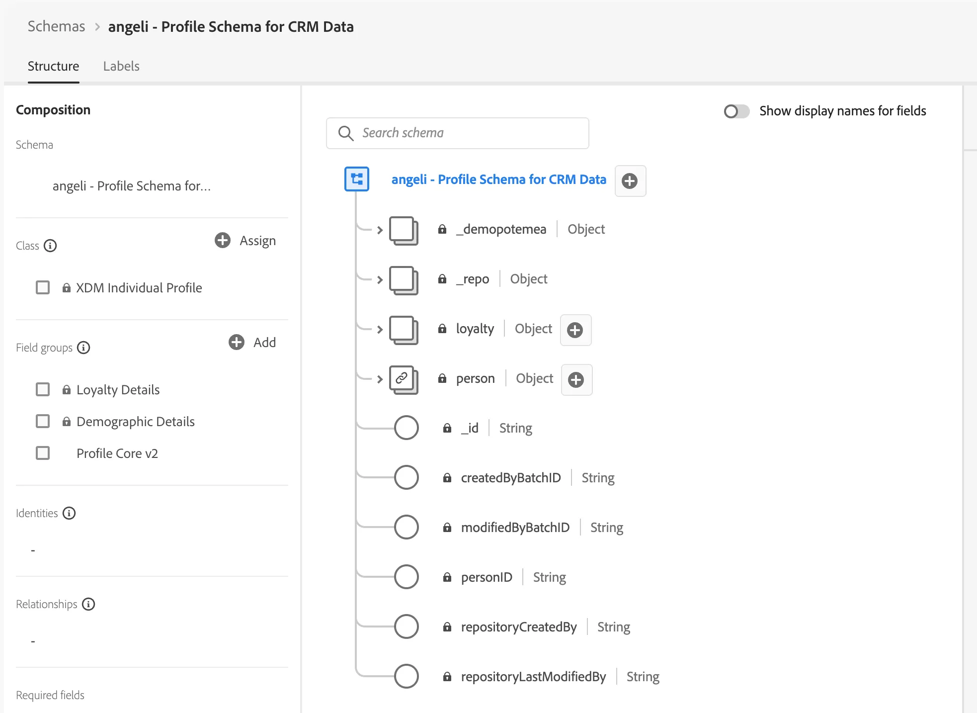The width and height of the screenshot is (977, 713).
Task: Expand the loyalty object node
Action: pyautogui.click(x=380, y=329)
